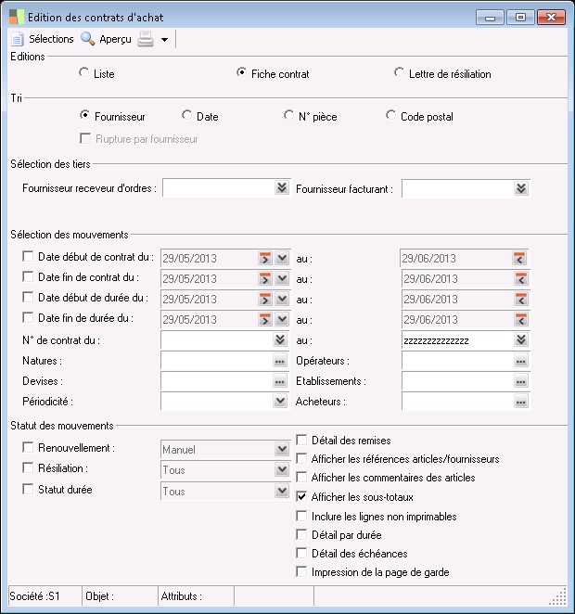Screen dimensions: 575x614
Task: Sort by Code postal
Action: (x=391, y=117)
